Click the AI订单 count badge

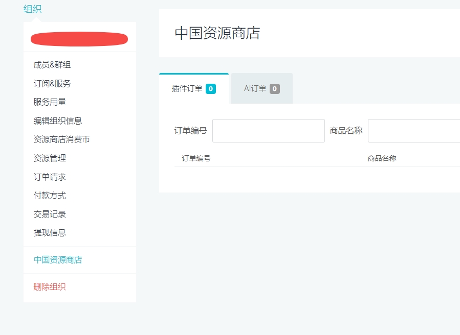[275, 89]
